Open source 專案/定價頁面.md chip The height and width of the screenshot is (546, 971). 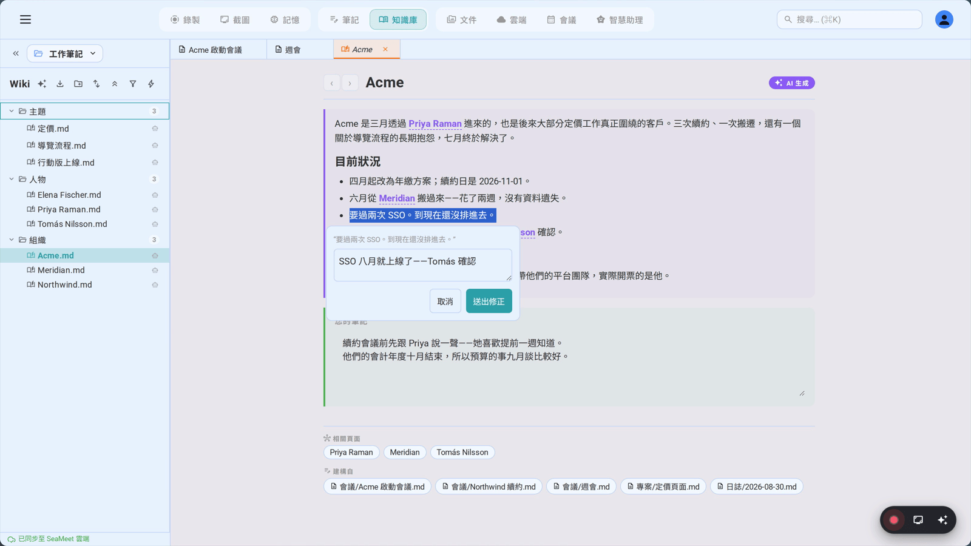[663, 487]
